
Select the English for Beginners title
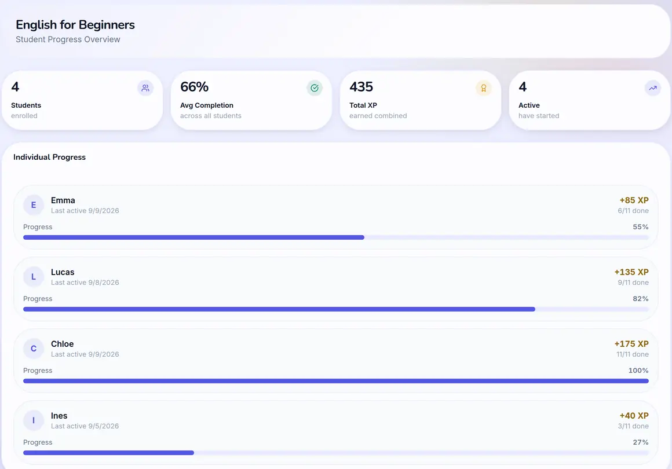coord(75,25)
